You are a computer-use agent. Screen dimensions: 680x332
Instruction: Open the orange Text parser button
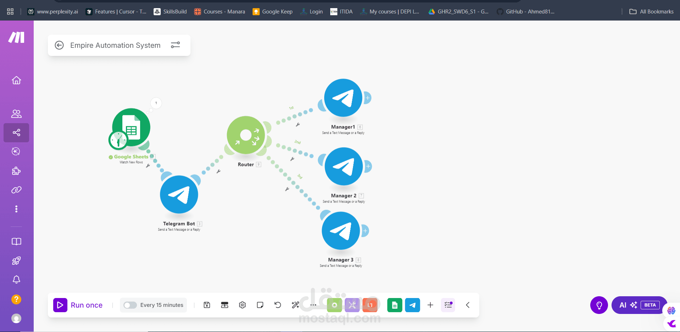pos(370,305)
